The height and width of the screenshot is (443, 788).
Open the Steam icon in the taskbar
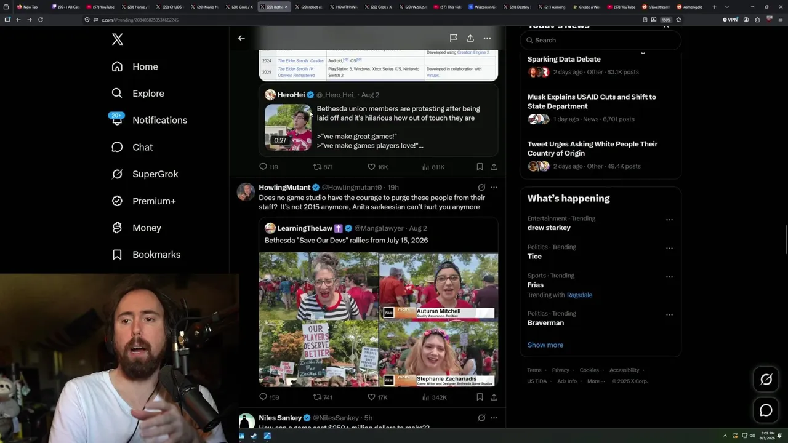point(254,436)
